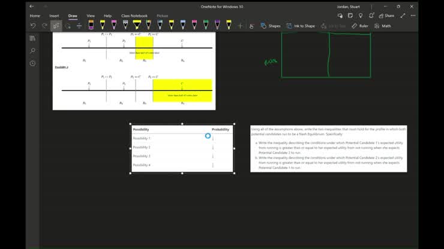This screenshot has height=249, width=444.
Task: Expand the Shapes gallery
Action: [270, 26]
